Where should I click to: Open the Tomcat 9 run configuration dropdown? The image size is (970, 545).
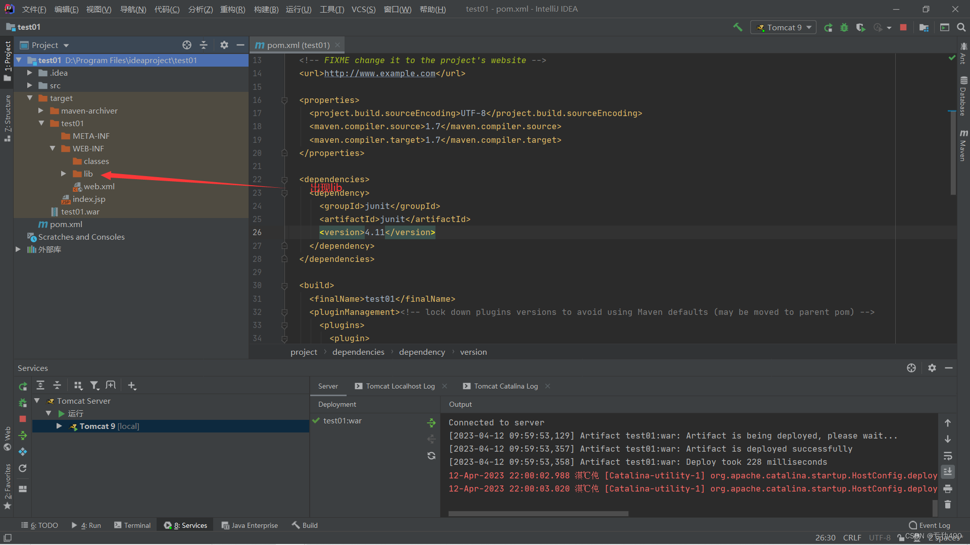(783, 28)
